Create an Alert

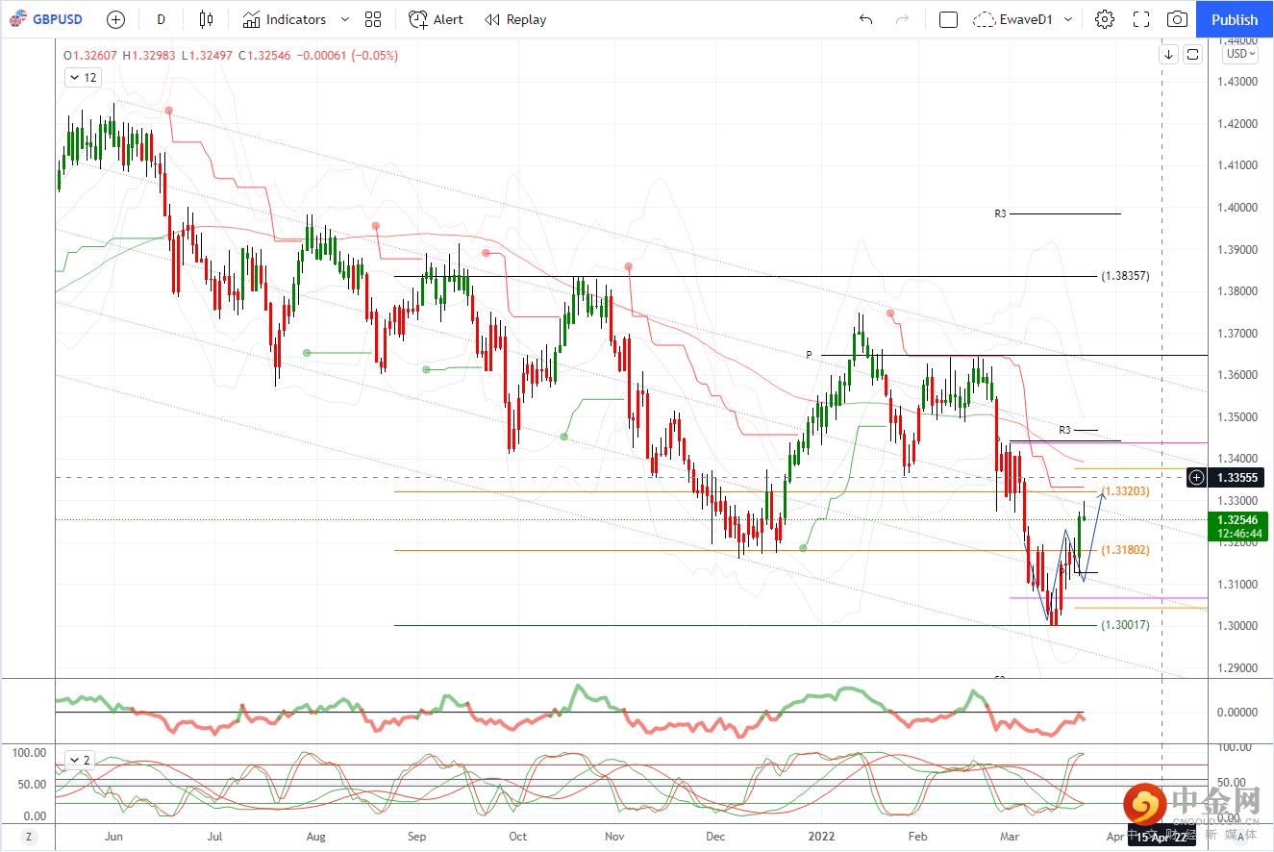click(x=436, y=19)
